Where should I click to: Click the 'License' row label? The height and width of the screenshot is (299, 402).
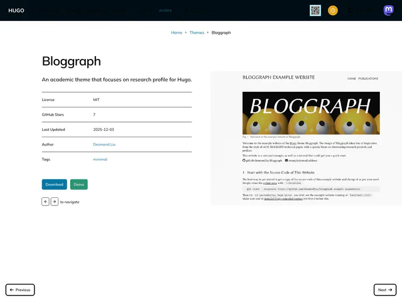click(x=48, y=100)
